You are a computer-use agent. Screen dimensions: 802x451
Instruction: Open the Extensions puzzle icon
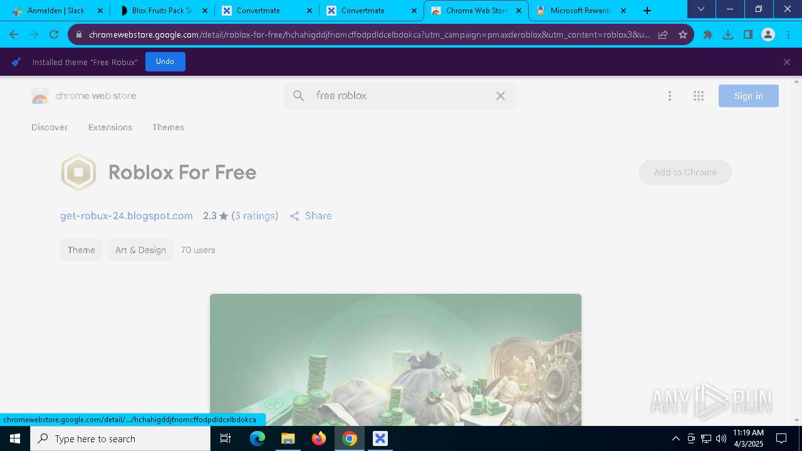click(x=708, y=34)
